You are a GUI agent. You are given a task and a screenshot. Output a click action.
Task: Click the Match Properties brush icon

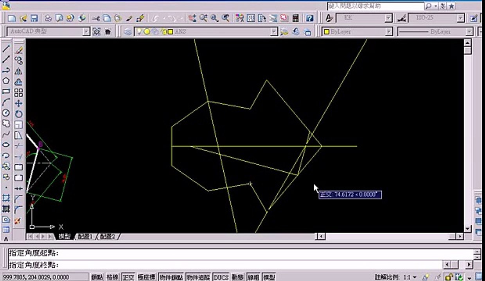point(129,18)
